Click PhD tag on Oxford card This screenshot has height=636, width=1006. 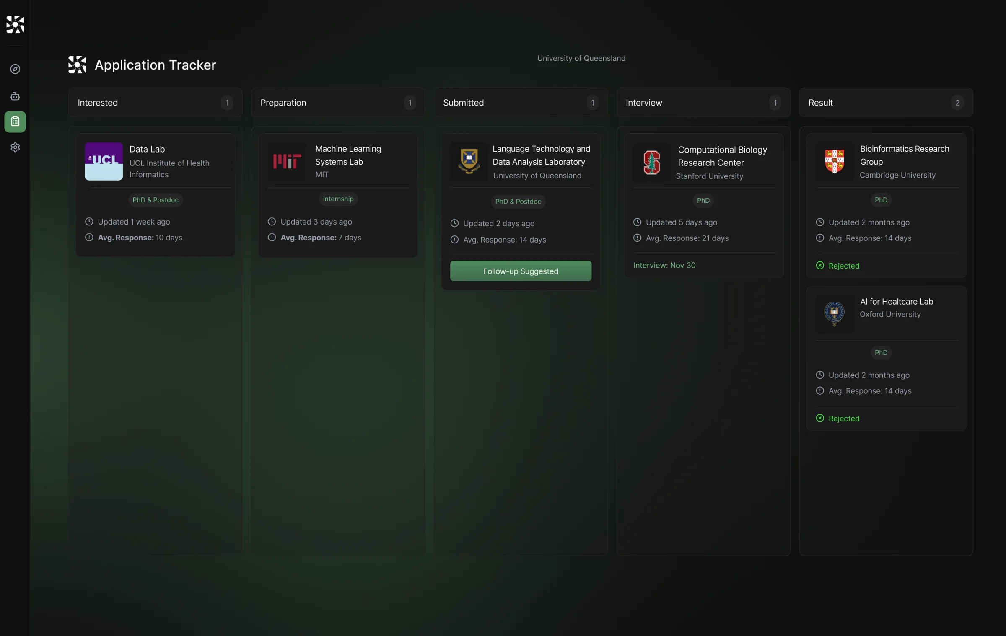[881, 353]
